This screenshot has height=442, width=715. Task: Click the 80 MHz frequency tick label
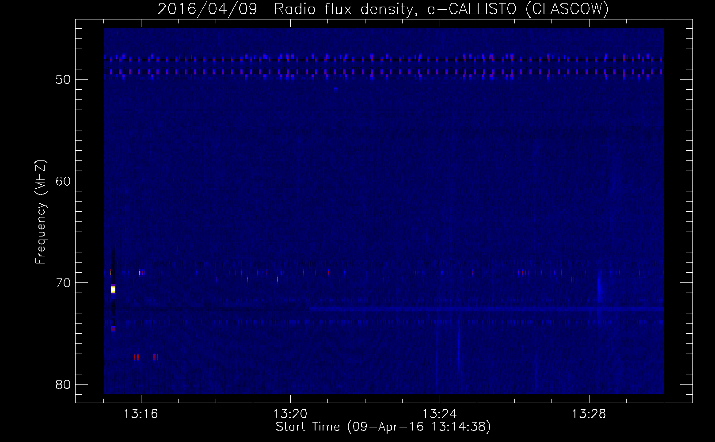[x=63, y=385]
